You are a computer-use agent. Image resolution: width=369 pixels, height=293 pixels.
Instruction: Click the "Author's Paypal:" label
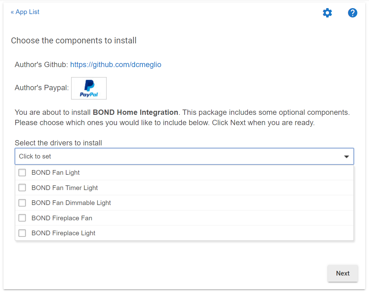42,88
